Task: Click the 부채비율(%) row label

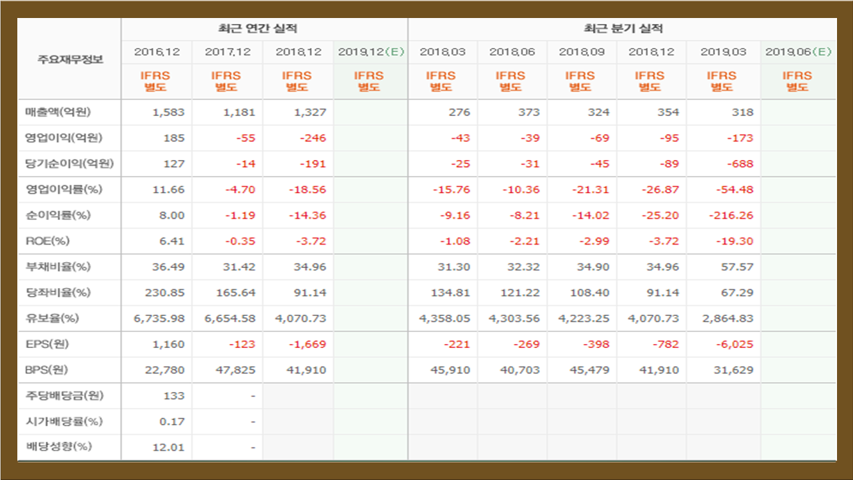Action: pos(58,267)
